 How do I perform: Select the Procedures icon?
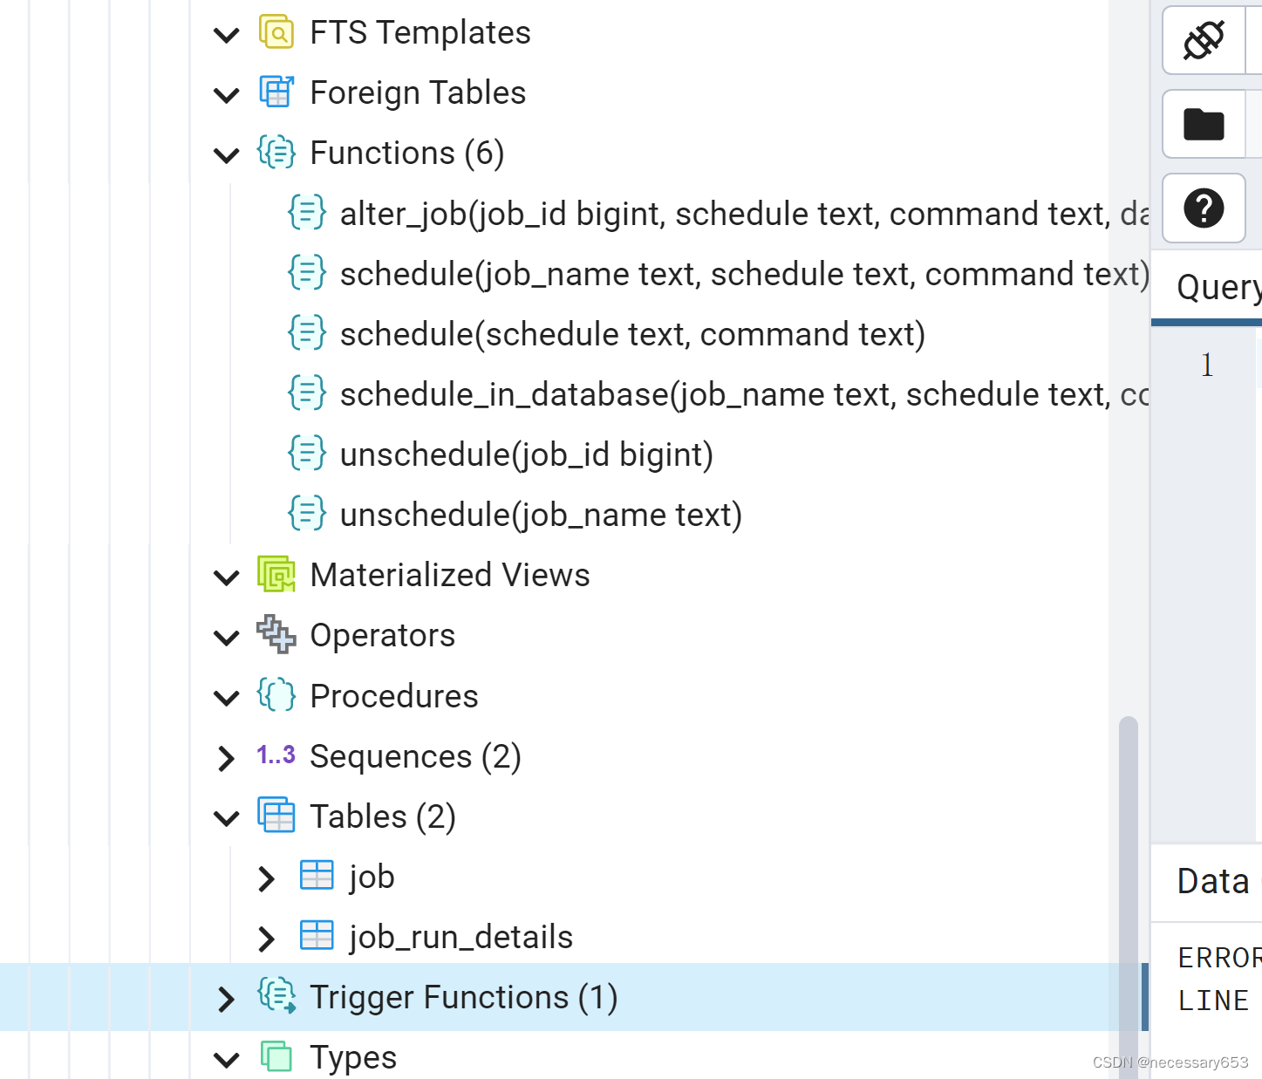click(x=276, y=695)
